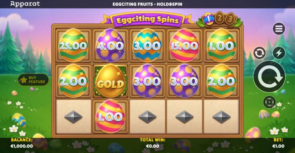
Task: Toggle the autoplay spin icon
Action: (x=259, y=53)
